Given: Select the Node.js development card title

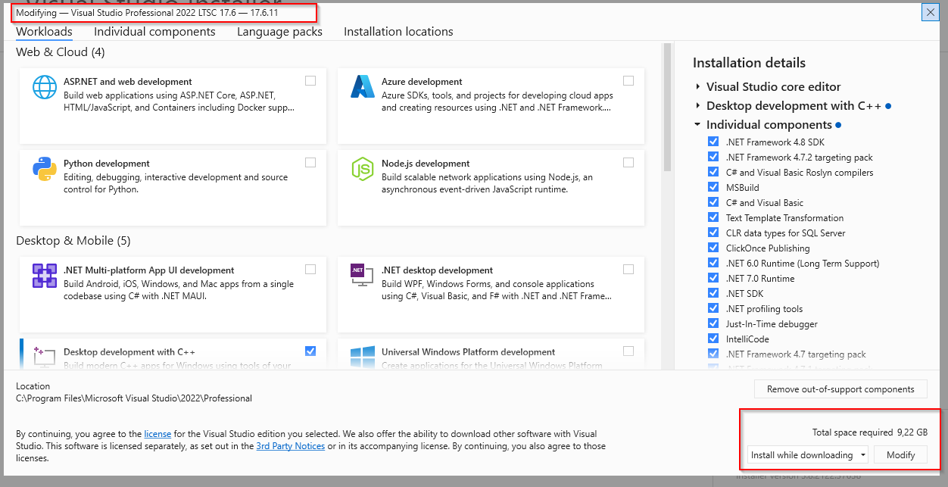Looking at the screenshot, I should [426, 164].
